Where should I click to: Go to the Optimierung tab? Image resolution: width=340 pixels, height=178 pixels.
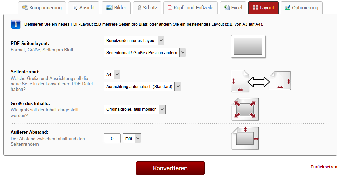pos(301,8)
